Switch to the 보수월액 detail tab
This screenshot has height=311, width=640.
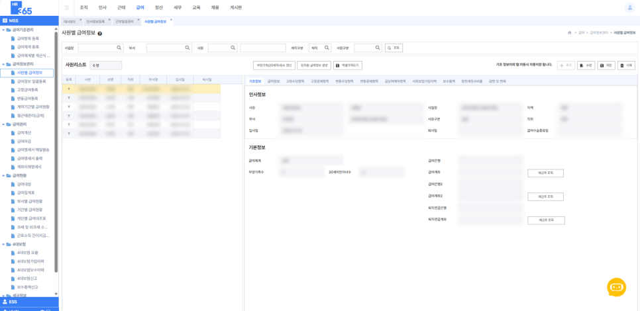449,81
